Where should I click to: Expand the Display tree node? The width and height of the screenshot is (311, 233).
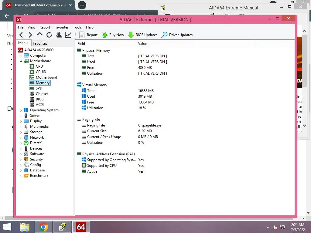[x=21, y=121]
